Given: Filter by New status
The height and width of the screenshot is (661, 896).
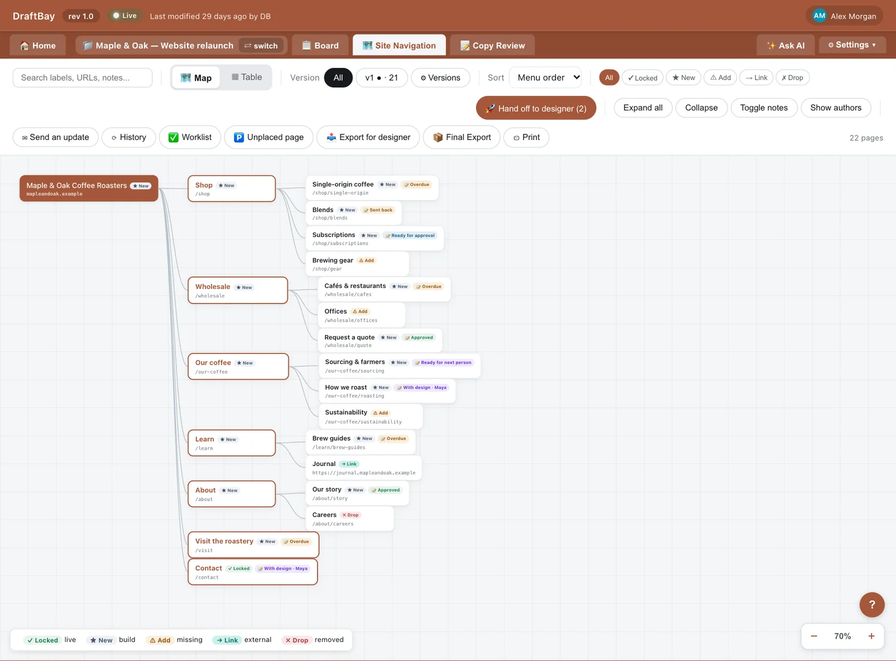Looking at the screenshot, I should coord(684,78).
